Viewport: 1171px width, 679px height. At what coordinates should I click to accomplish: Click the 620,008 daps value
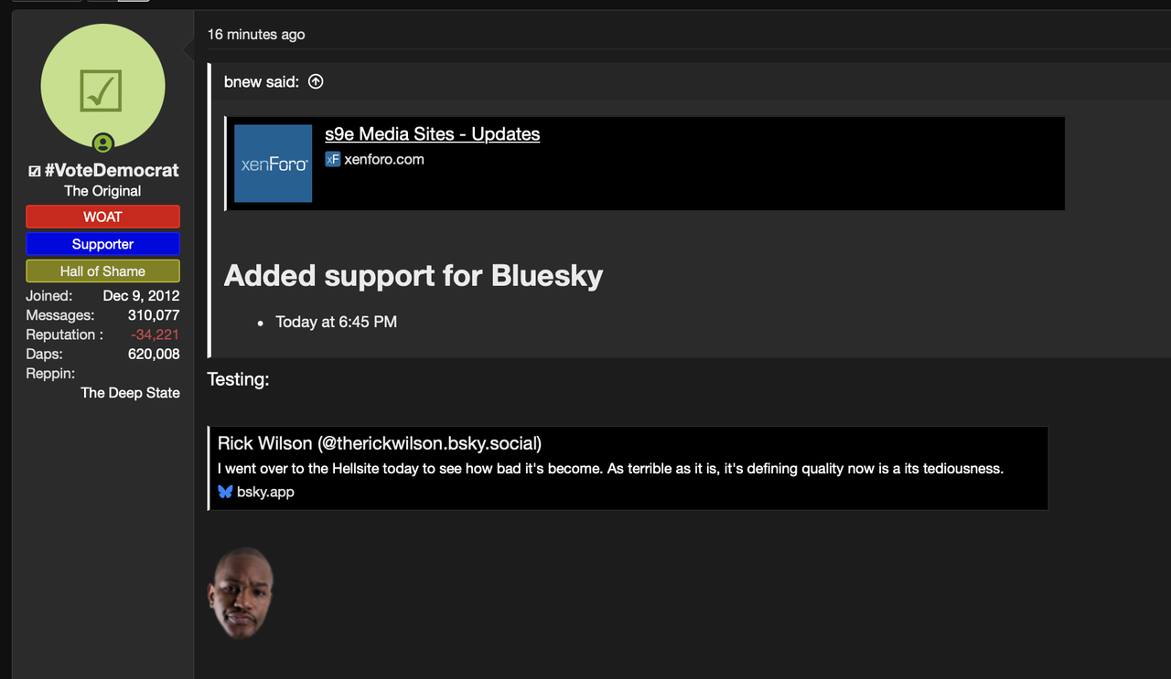click(154, 354)
